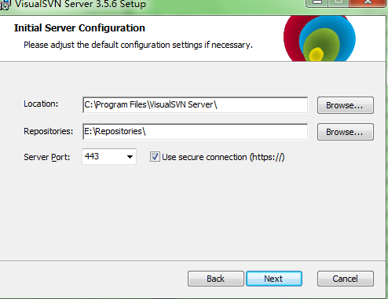Minimize the VisualSVN Server Setup window
388x299 pixels.
click(x=317, y=2)
